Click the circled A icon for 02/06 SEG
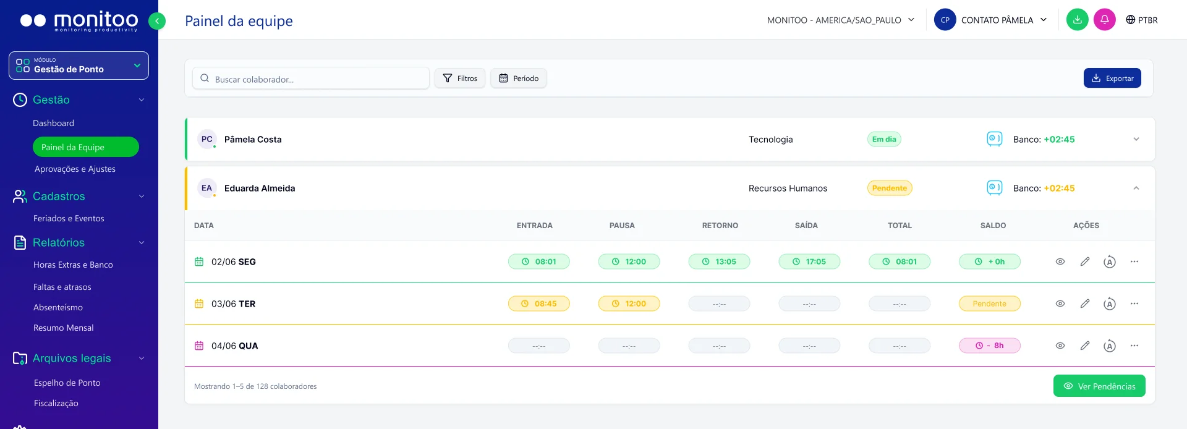Image resolution: width=1187 pixels, height=429 pixels. pos(1110,262)
